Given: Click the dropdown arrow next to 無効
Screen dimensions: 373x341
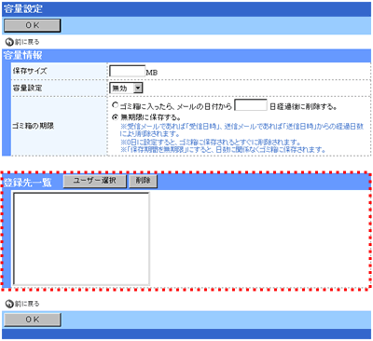Looking at the screenshot, I should coord(138,89).
